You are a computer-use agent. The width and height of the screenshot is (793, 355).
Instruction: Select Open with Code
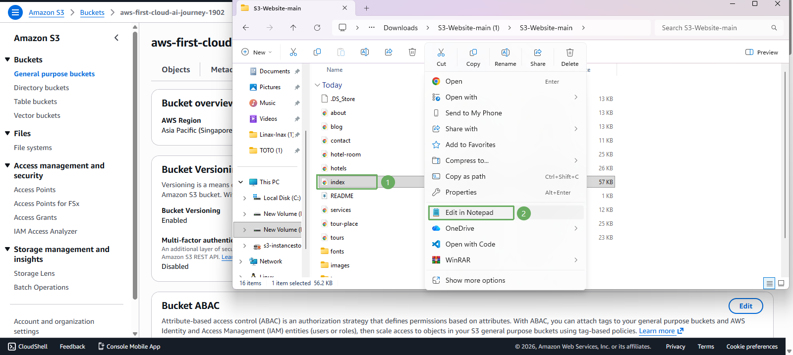[506, 244]
